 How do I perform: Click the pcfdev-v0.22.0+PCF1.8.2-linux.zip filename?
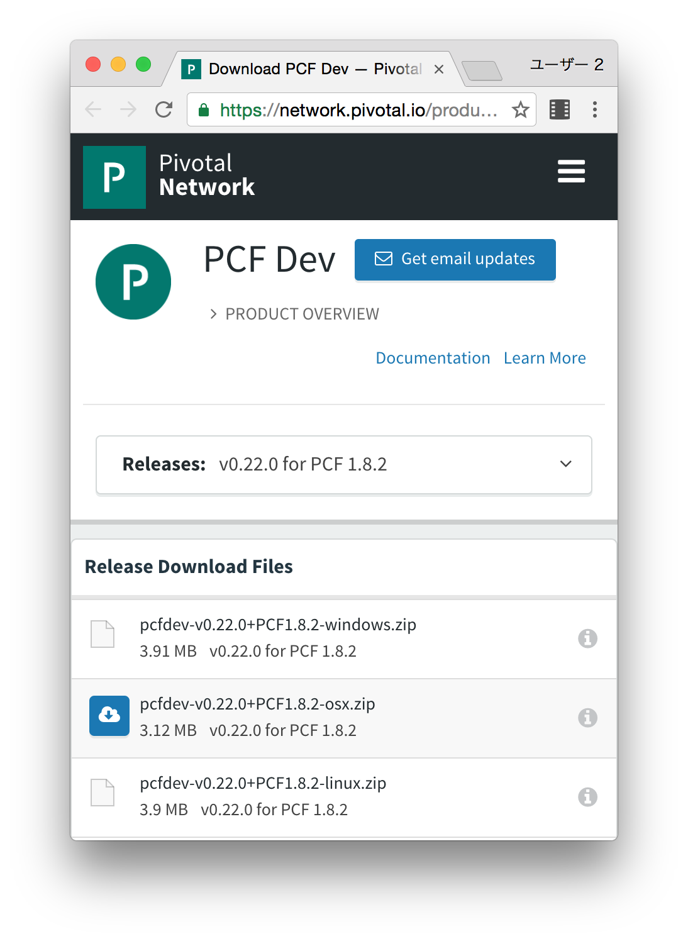tap(263, 783)
